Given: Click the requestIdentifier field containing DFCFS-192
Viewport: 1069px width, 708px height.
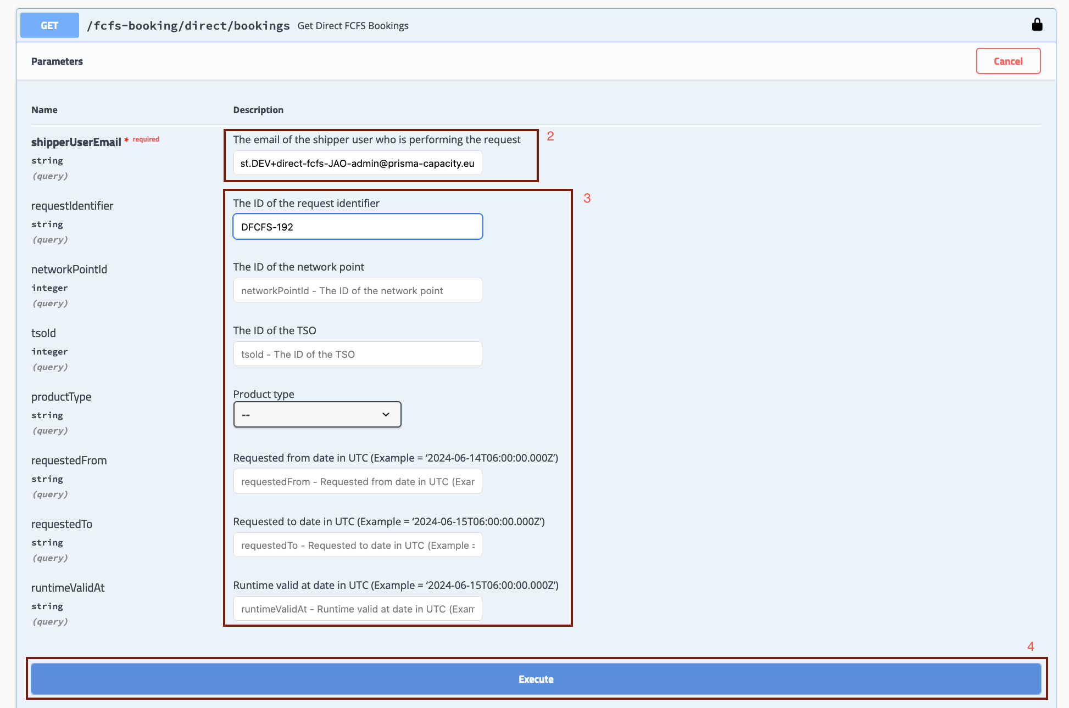Looking at the screenshot, I should pyautogui.click(x=358, y=227).
